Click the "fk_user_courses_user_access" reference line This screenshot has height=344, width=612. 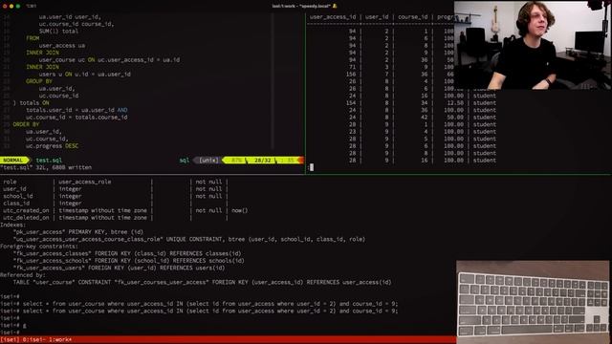202,282
